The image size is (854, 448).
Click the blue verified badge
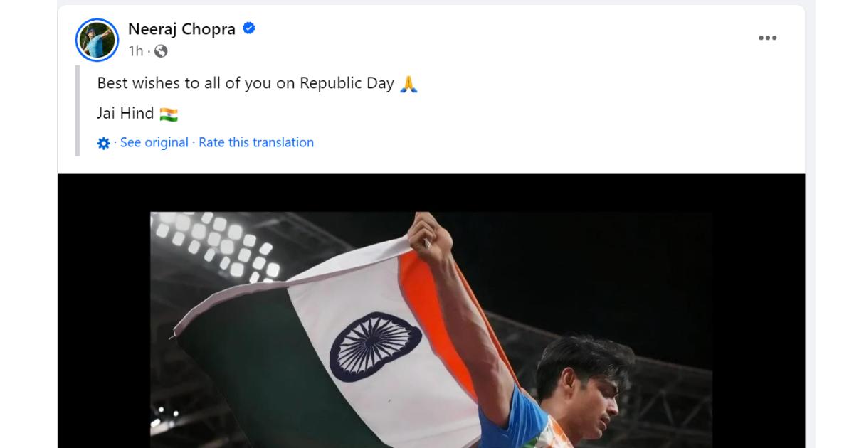pos(249,28)
